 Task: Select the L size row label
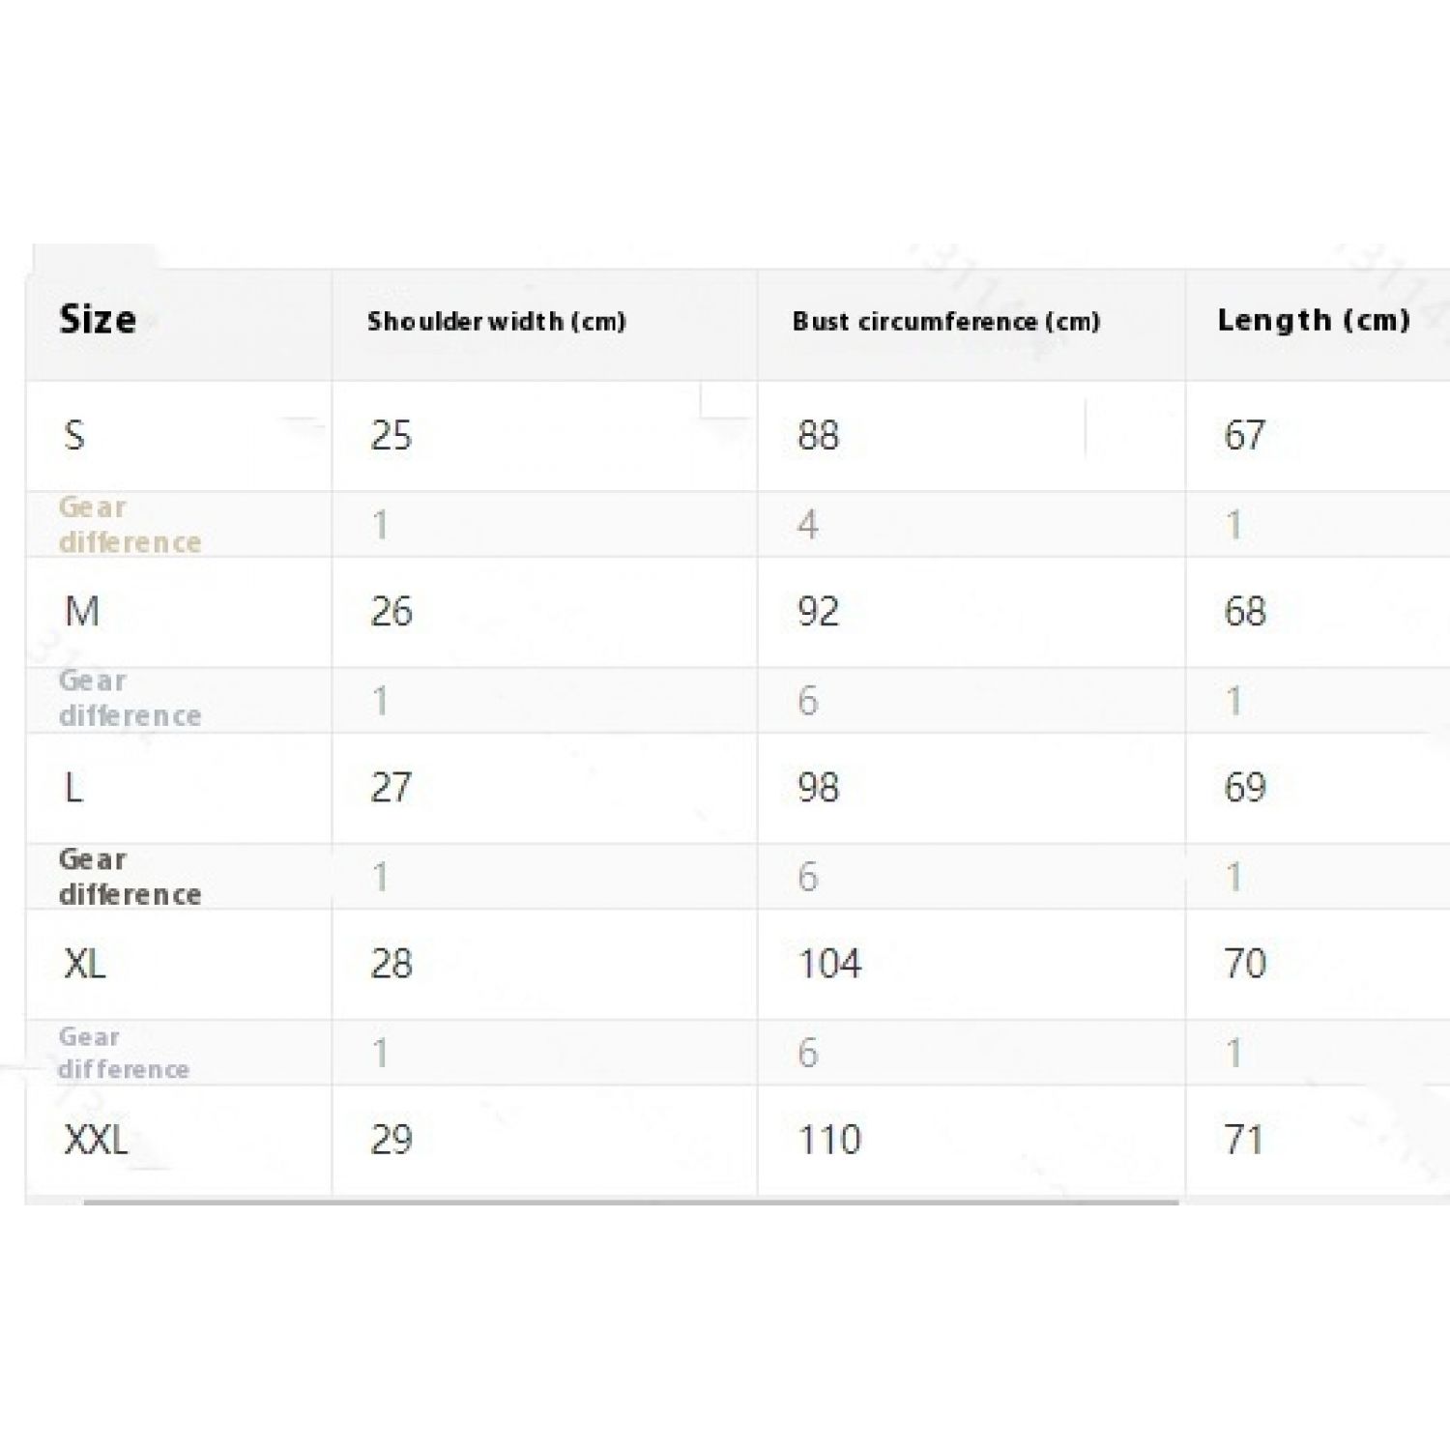73,788
